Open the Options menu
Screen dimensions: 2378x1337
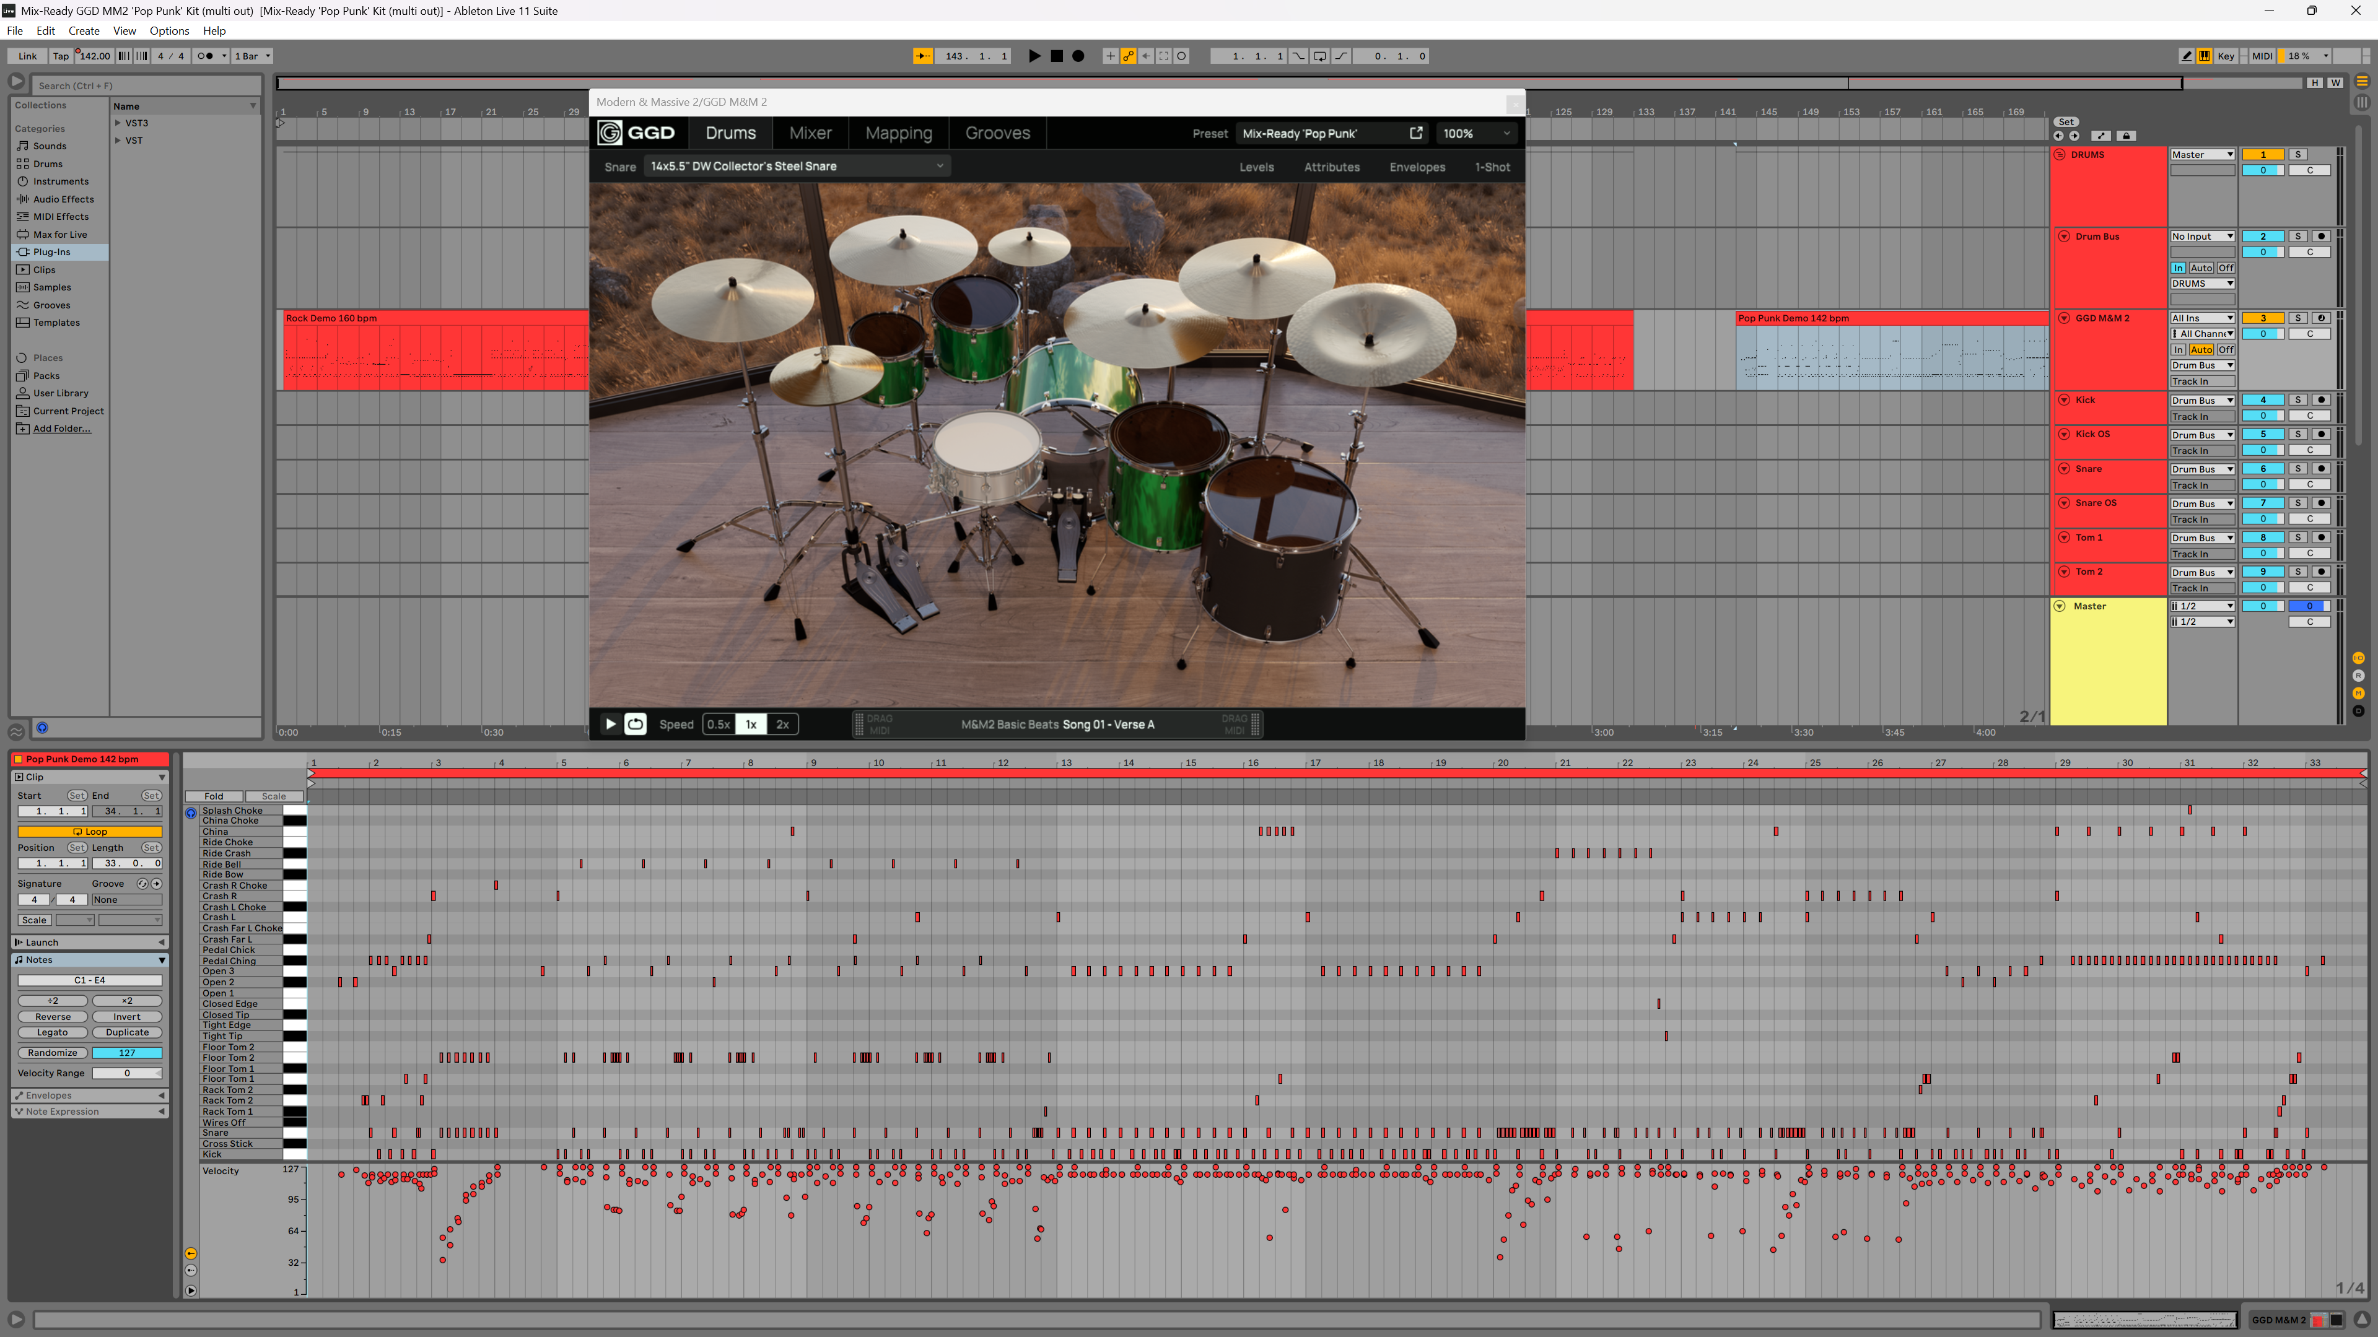[x=170, y=30]
